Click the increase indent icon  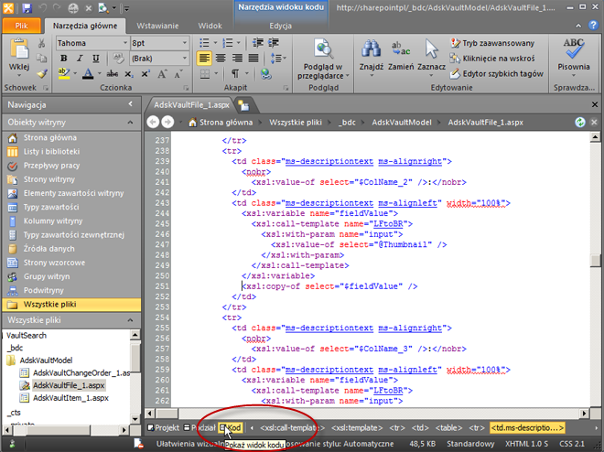click(274, 42)
